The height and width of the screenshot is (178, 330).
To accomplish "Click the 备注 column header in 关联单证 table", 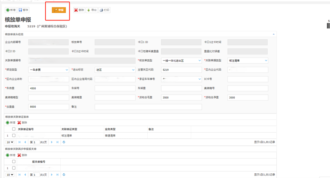I will (169, 129).
